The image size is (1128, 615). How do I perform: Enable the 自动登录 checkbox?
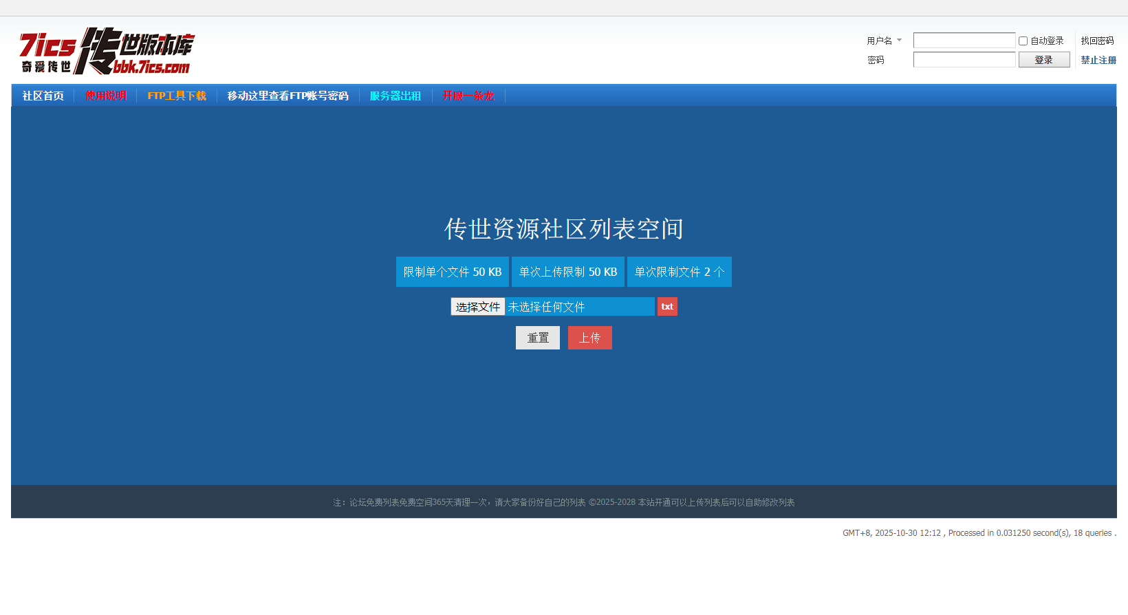[1023, 41]
